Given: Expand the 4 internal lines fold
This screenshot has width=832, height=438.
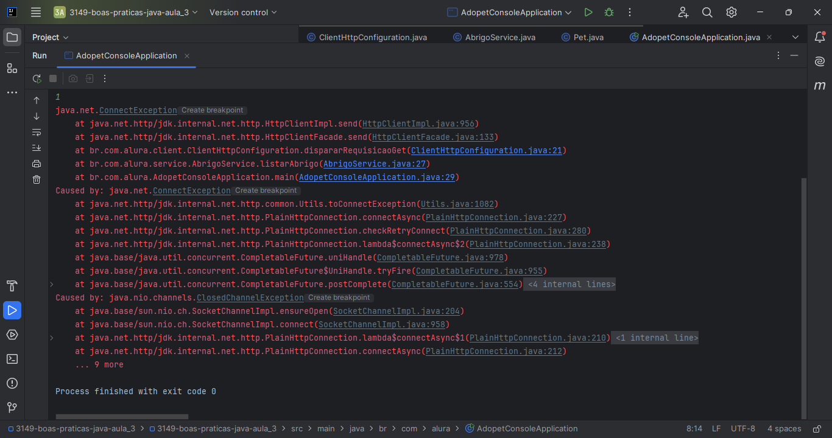Looking at the screenshot, I should click(569, 284).
